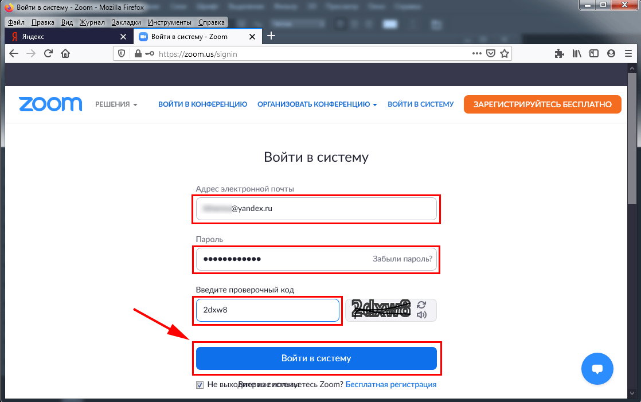Expand the РЕШЕНИЯ dropdown
The height and width of the screenshot is (402, 641).
tap(116, 104)
